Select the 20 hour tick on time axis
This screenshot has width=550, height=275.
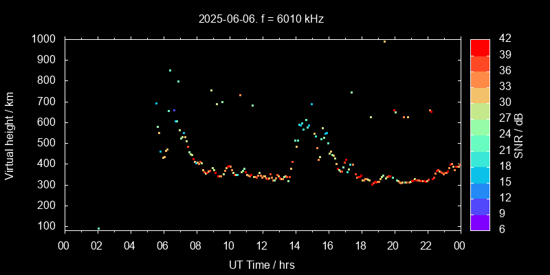394,245
